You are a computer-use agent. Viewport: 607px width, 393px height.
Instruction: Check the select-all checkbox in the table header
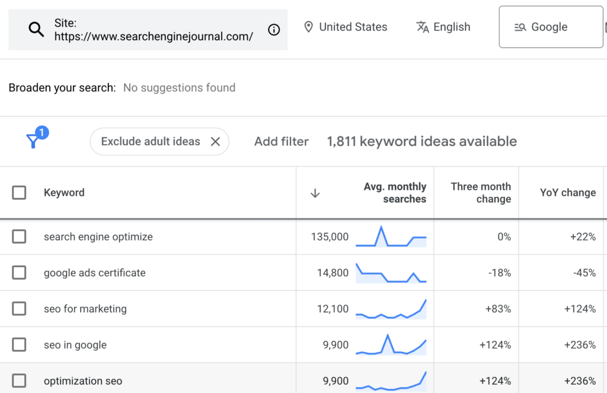click(19, 193)
